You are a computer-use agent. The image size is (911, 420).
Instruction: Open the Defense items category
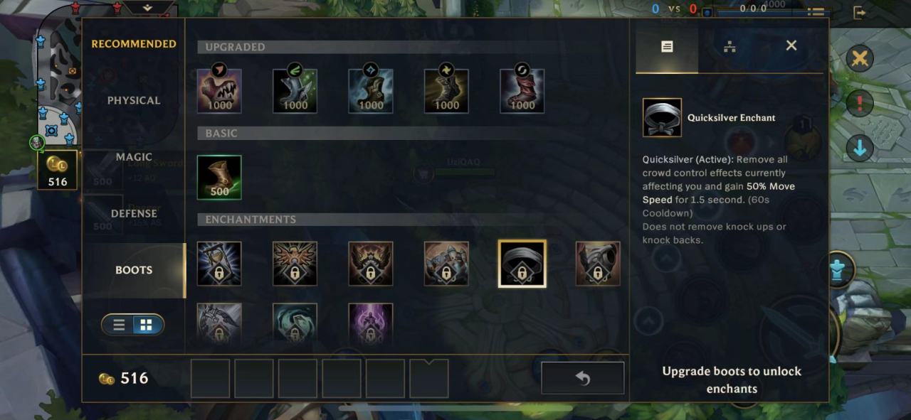tap(134, 213)
